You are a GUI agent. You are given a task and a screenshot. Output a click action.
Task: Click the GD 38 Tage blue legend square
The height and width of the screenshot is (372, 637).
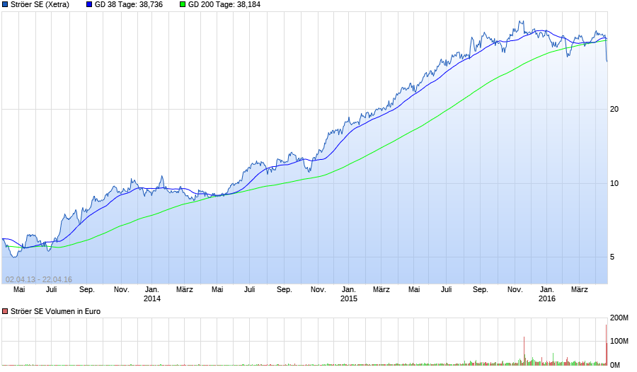(x=89, y=5)
